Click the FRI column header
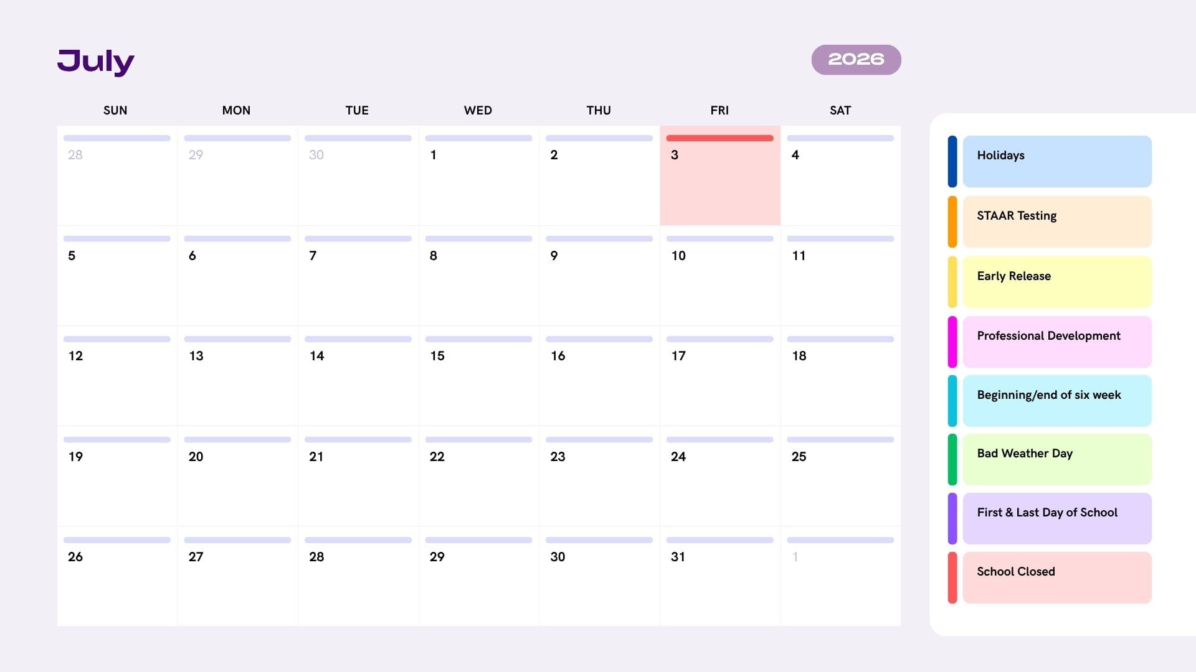The width and height of the screenshot is (1196, 672). (719, 110)
